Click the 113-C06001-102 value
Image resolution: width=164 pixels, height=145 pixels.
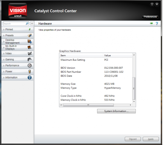click(114, 72)
